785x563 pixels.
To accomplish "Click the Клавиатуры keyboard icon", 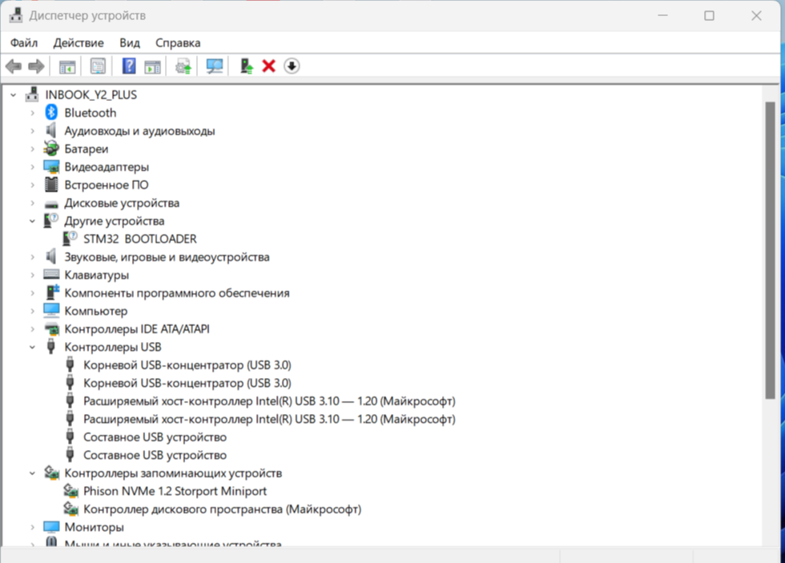I will point(51,274).
